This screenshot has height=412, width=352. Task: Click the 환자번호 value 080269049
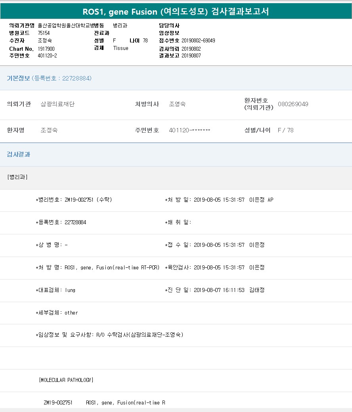pyautogui.click(x=293, y=104)
